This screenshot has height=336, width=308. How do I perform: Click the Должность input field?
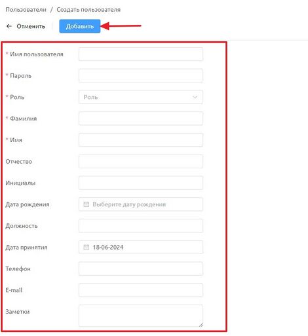pyautogui.click(x=141, y=226)
